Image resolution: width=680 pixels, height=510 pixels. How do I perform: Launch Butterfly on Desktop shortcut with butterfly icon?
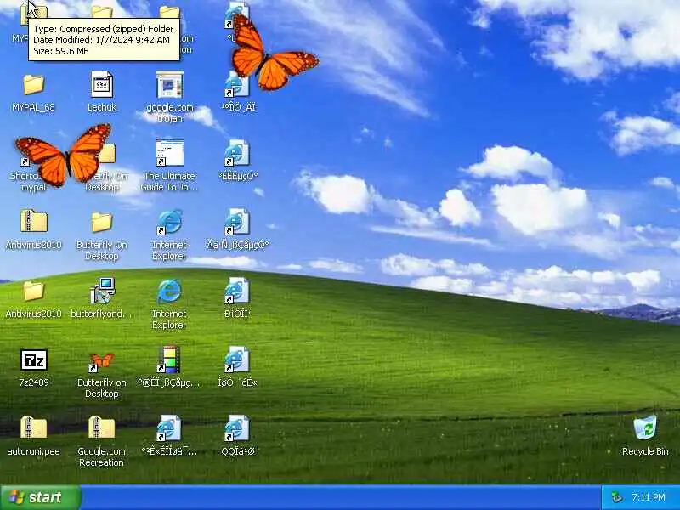(x=101, y=362)
